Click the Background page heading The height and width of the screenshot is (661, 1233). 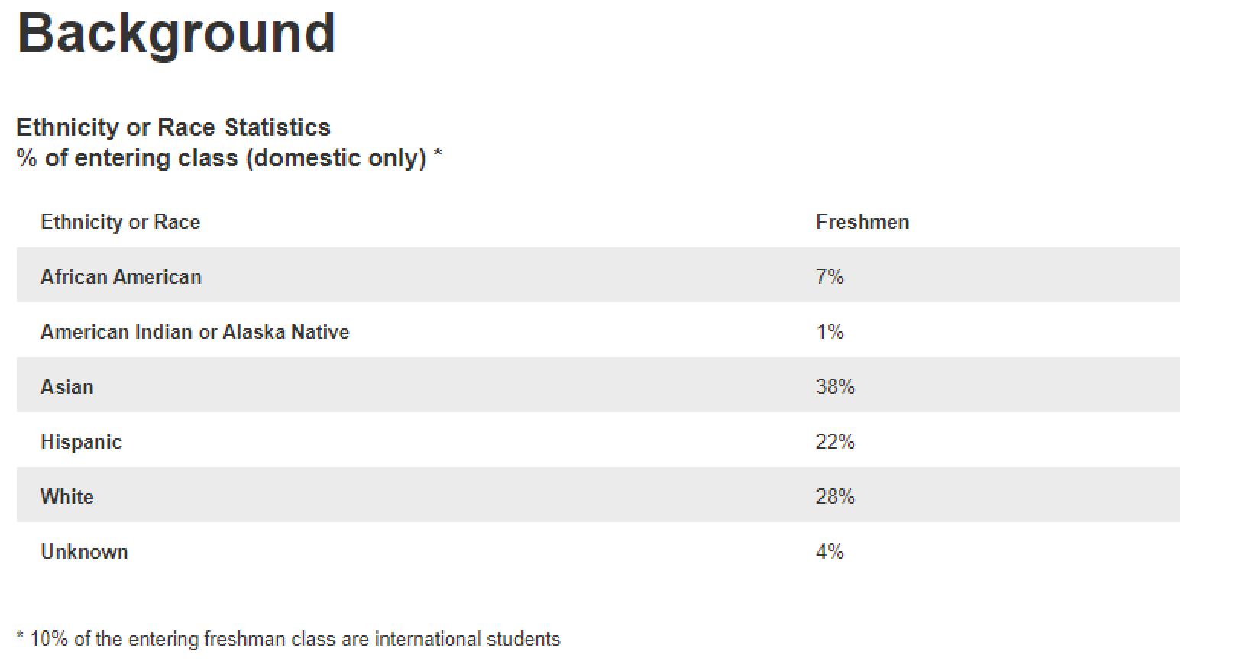click(176, 34)
